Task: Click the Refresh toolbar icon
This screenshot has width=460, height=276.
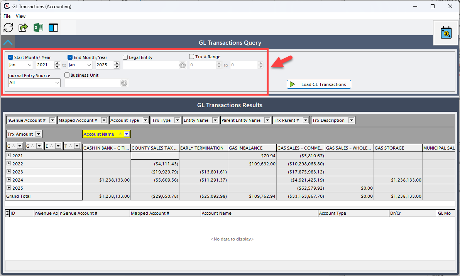Action: [8, 27]
